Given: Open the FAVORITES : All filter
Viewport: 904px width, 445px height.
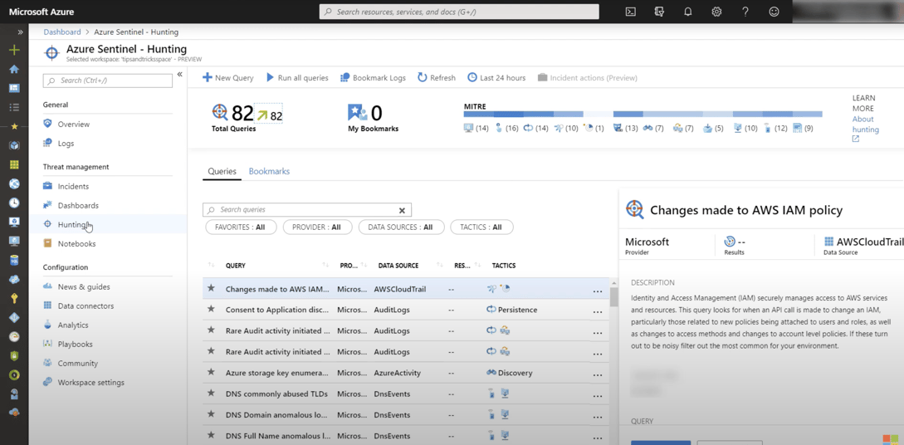Looking at the screenshot, I should pyautogui.click(x=241, y=227).
